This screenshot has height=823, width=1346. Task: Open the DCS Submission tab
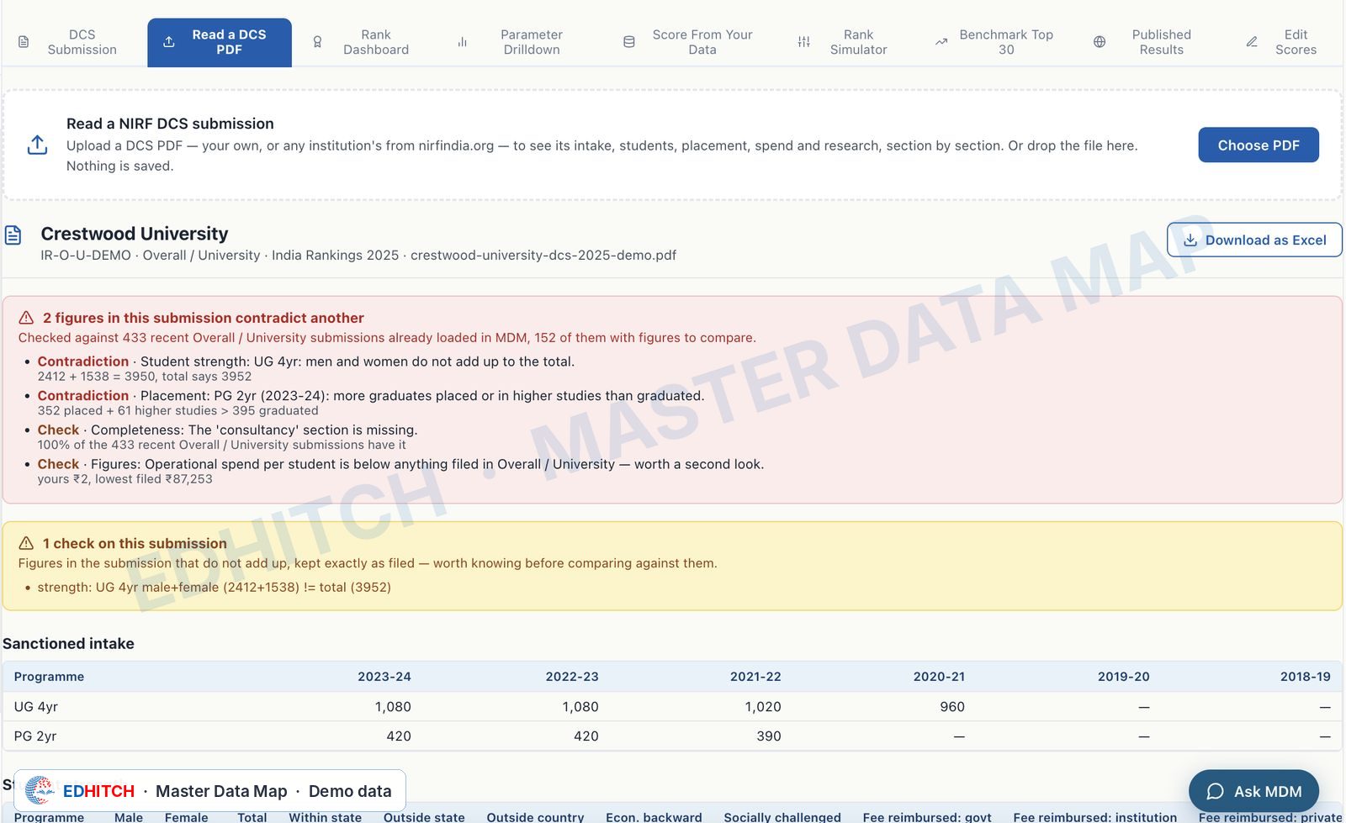tap(69, 42)
